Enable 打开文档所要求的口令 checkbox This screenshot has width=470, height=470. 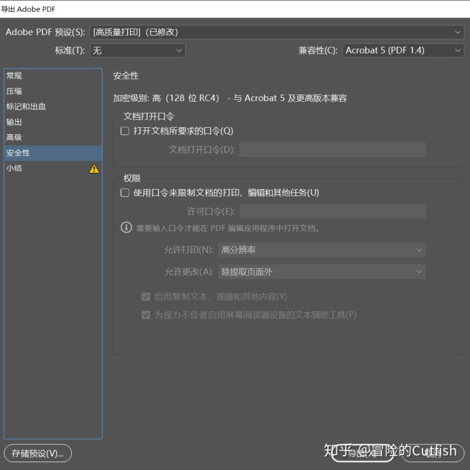point(125,131)
